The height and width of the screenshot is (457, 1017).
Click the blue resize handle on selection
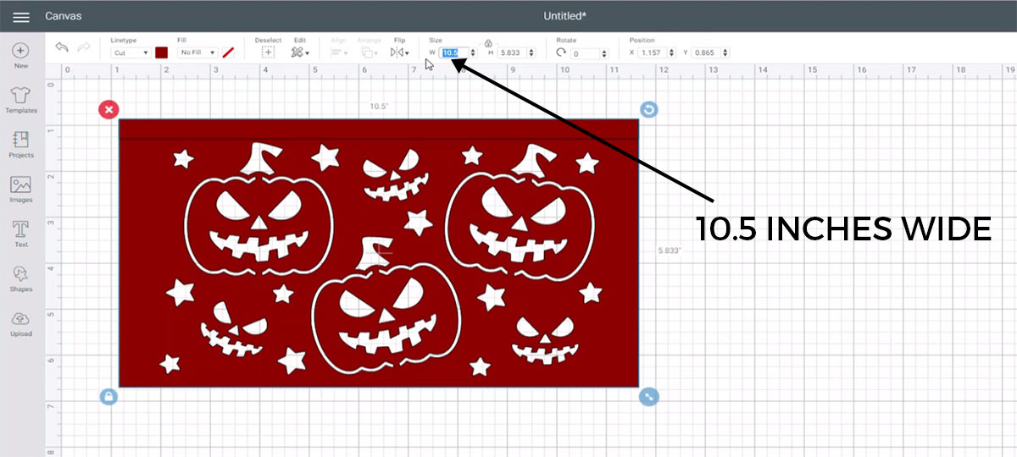(x=648, y=396)
